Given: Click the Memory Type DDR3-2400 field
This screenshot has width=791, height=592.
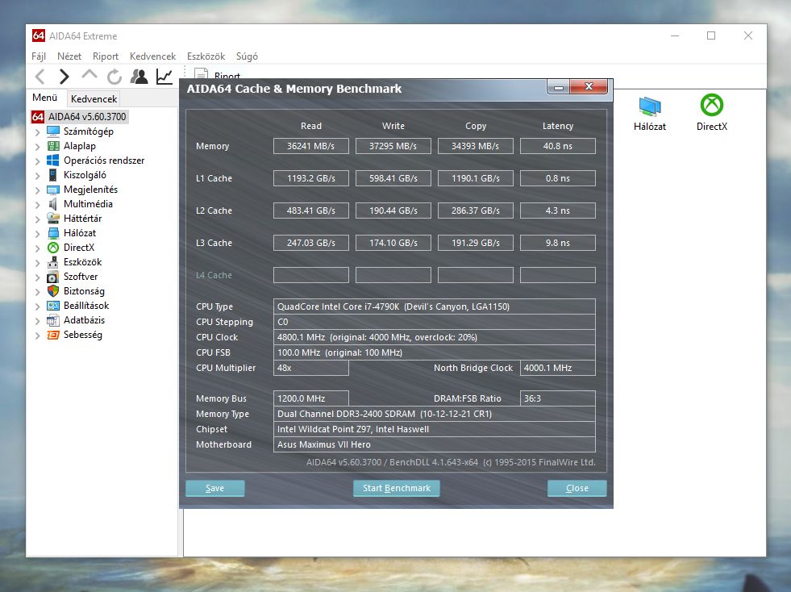Looking at the screenshot, I should point(435,414).
